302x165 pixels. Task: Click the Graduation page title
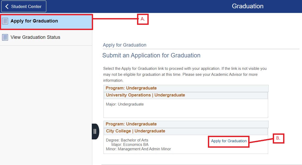247,6
